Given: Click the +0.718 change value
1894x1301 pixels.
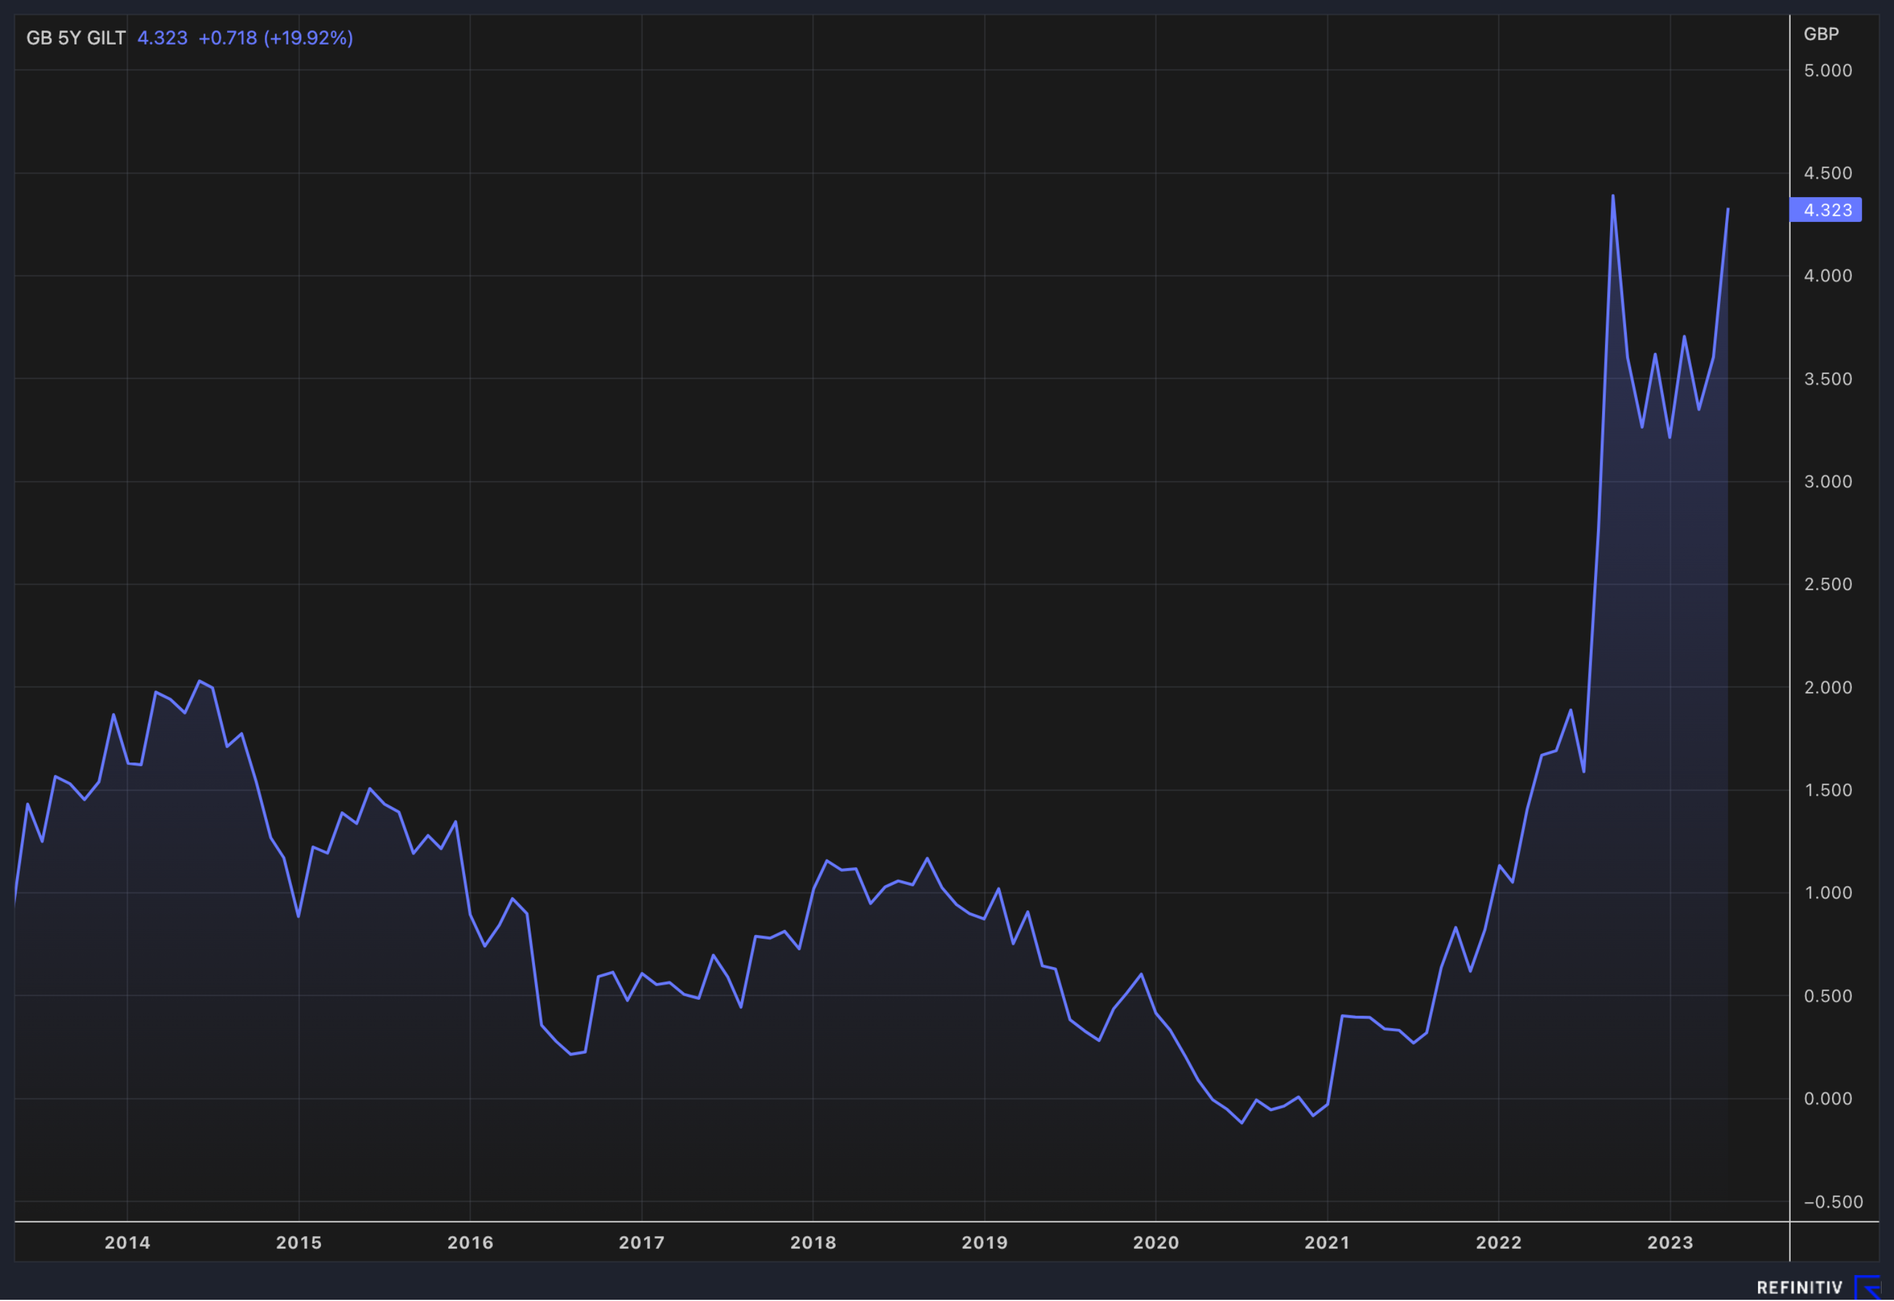Looking at the screenshot, I should [x=228, y=38].
